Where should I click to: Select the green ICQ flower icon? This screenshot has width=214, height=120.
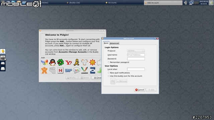click(61, 62)
